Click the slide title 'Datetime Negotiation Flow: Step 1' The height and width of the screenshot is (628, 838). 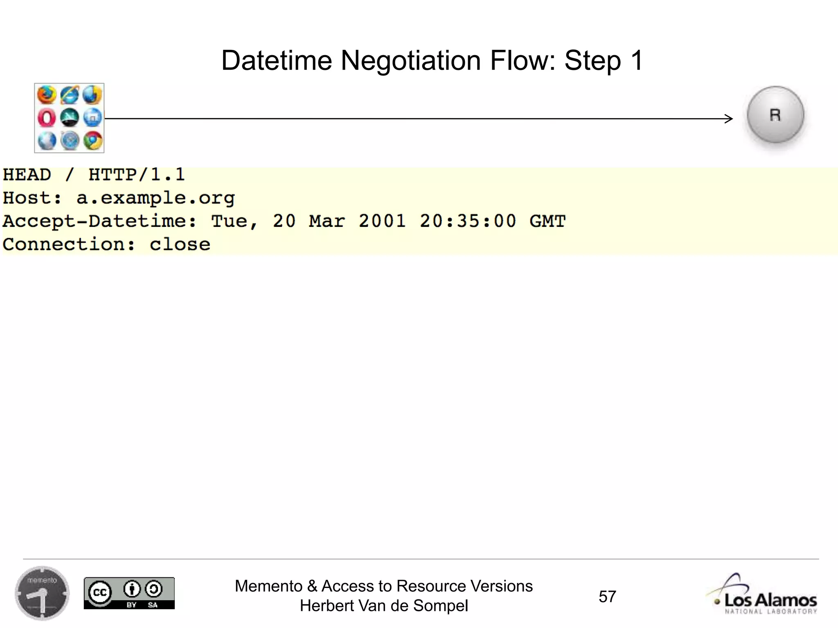pos(433,61)
